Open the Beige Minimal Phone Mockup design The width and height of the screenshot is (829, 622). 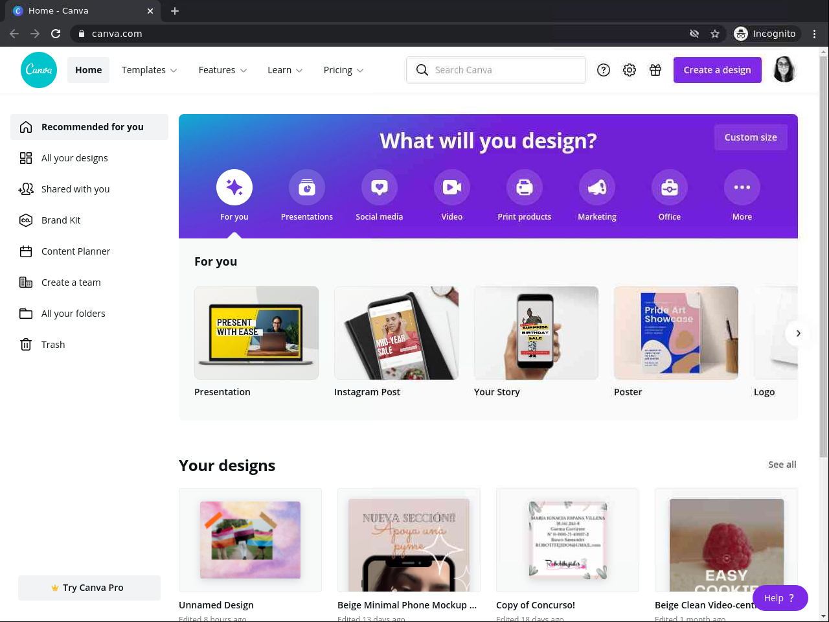pyautogui.click(x=409, y=540)
